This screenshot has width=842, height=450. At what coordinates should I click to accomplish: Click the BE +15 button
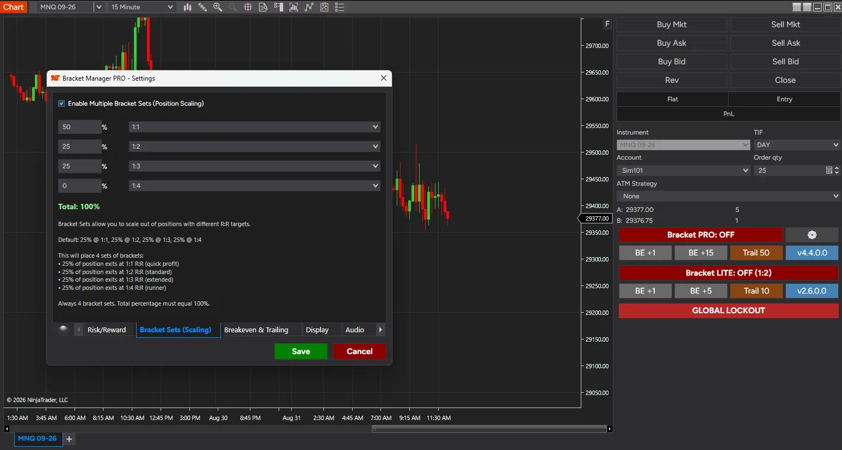point(700,253)
